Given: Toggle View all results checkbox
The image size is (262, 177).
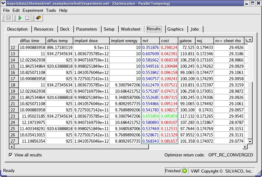Looking at the screenshot, I should point(11,155).
